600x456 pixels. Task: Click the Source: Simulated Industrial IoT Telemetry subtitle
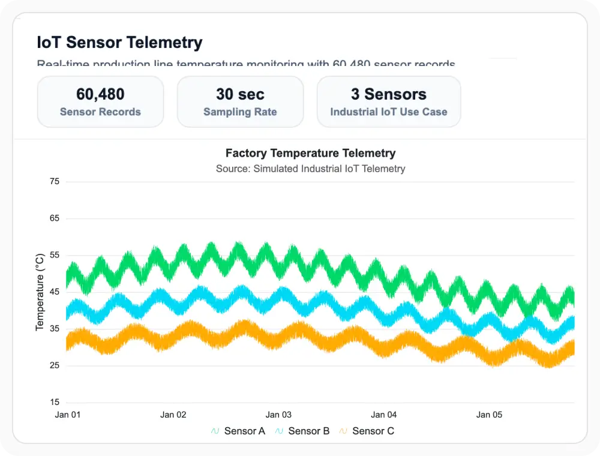[310, 169]
